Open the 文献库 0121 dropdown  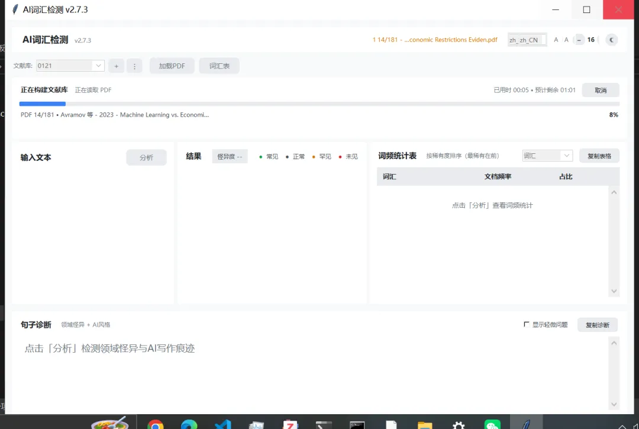click(x=70, y=66)
